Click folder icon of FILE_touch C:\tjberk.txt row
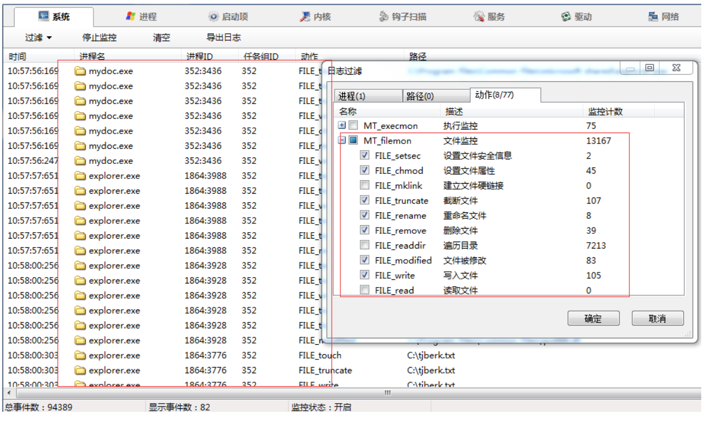703x427 pixels. (80, 355)
